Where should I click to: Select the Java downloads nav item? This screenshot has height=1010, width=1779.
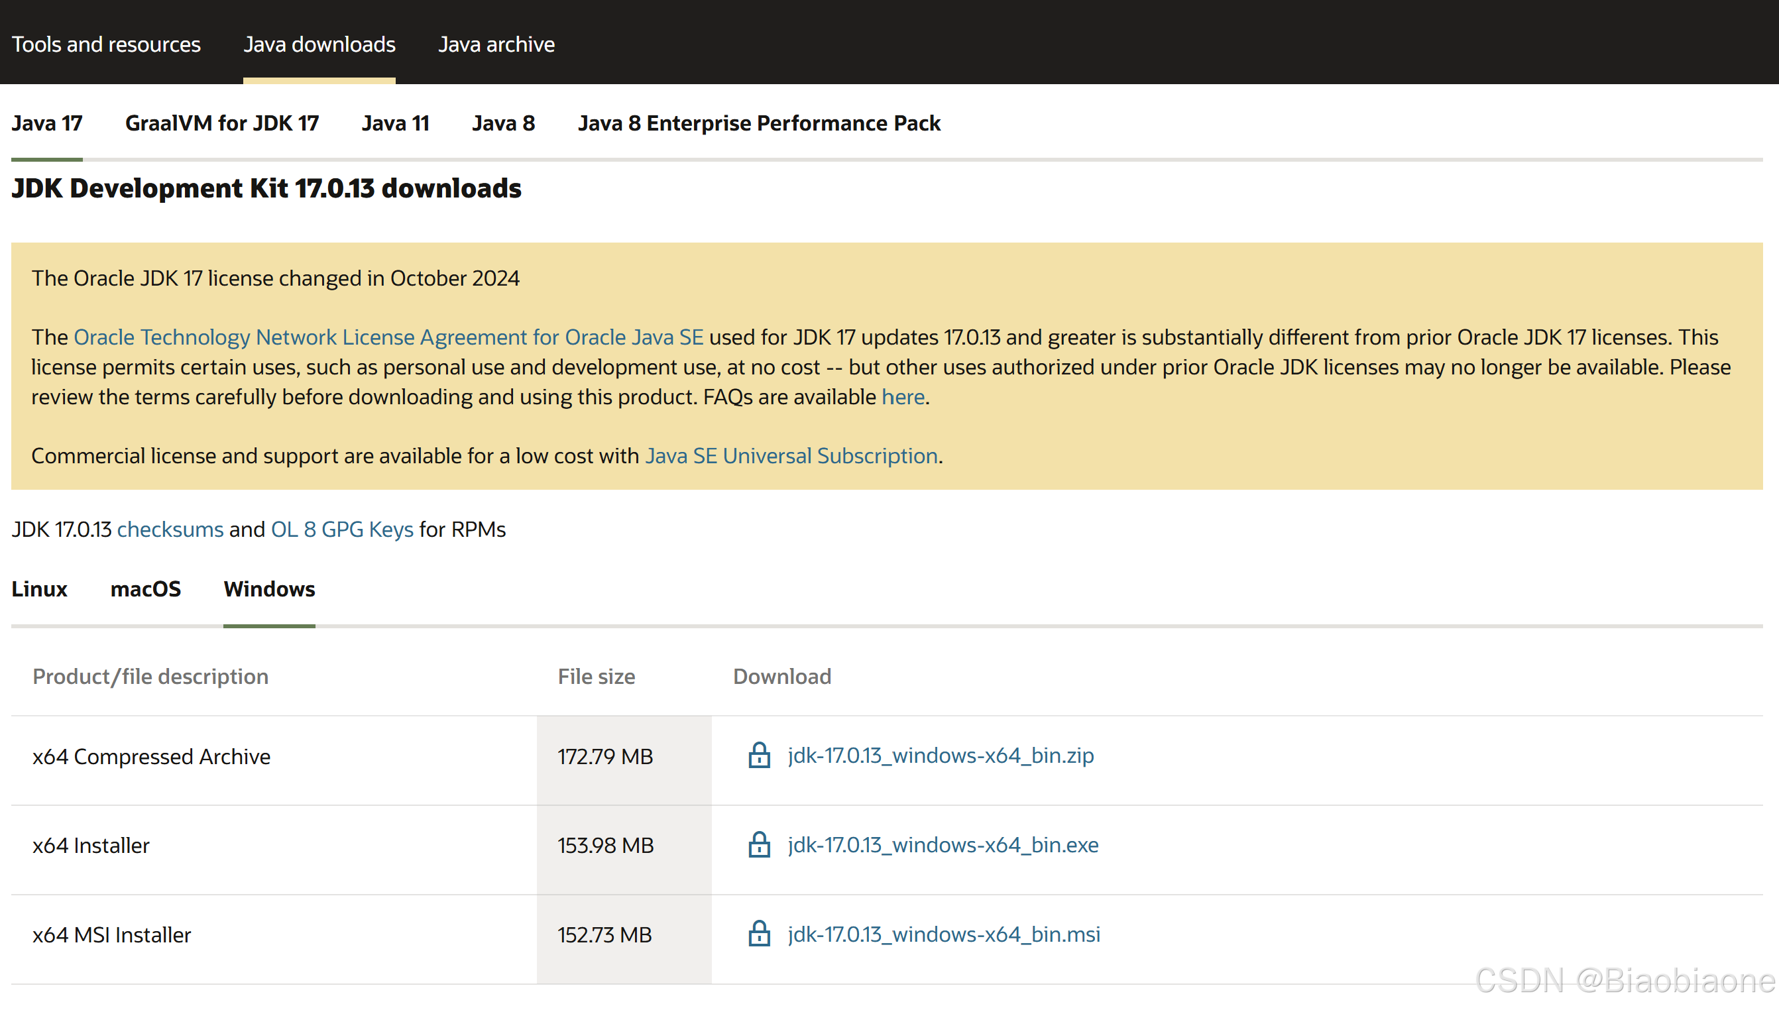(x=319, y=44)
